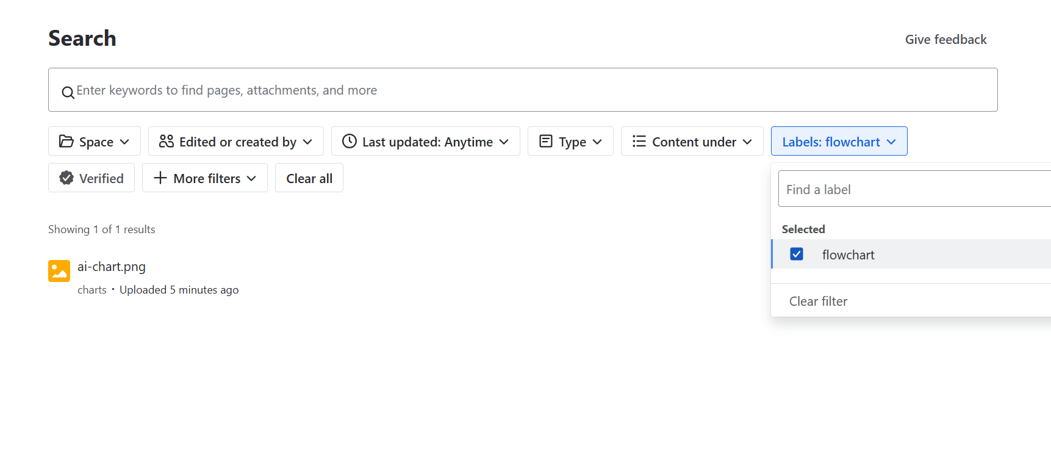The image size is (1051, 473).
Task: Click the magnifying glass search icon
Action: (x=68, y=92)
